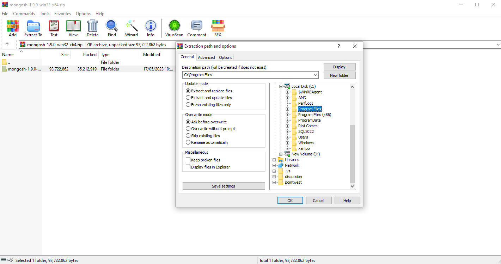Image resolution: width=501 pixels, height=264 pixels.
Task: Click the Cancel button
Action: (x=318, y=200)
